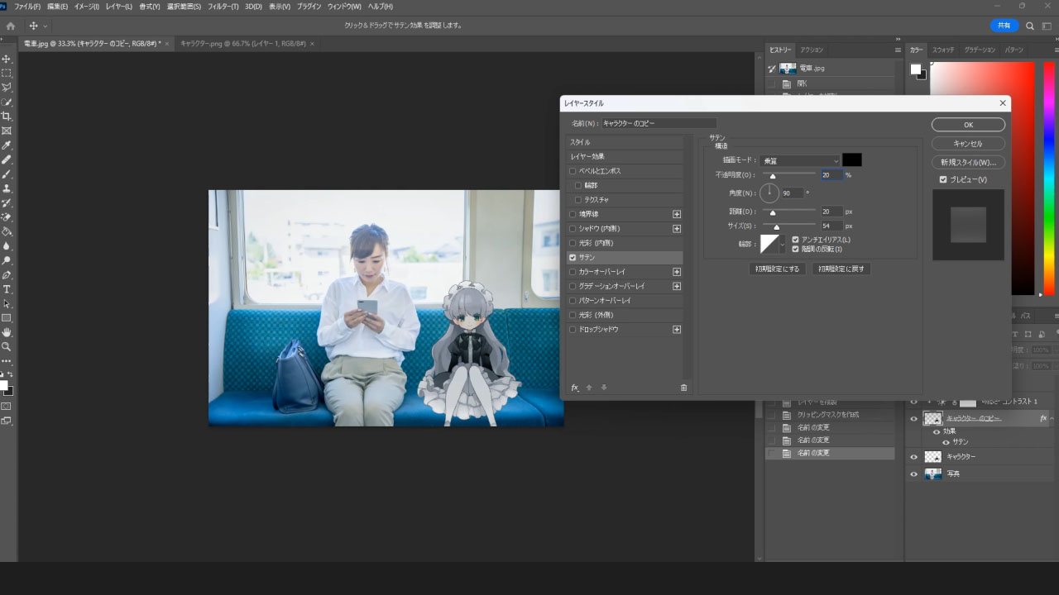Select the Horizontal Type tool
The image size is (1059, 595).
click(7, 289)
